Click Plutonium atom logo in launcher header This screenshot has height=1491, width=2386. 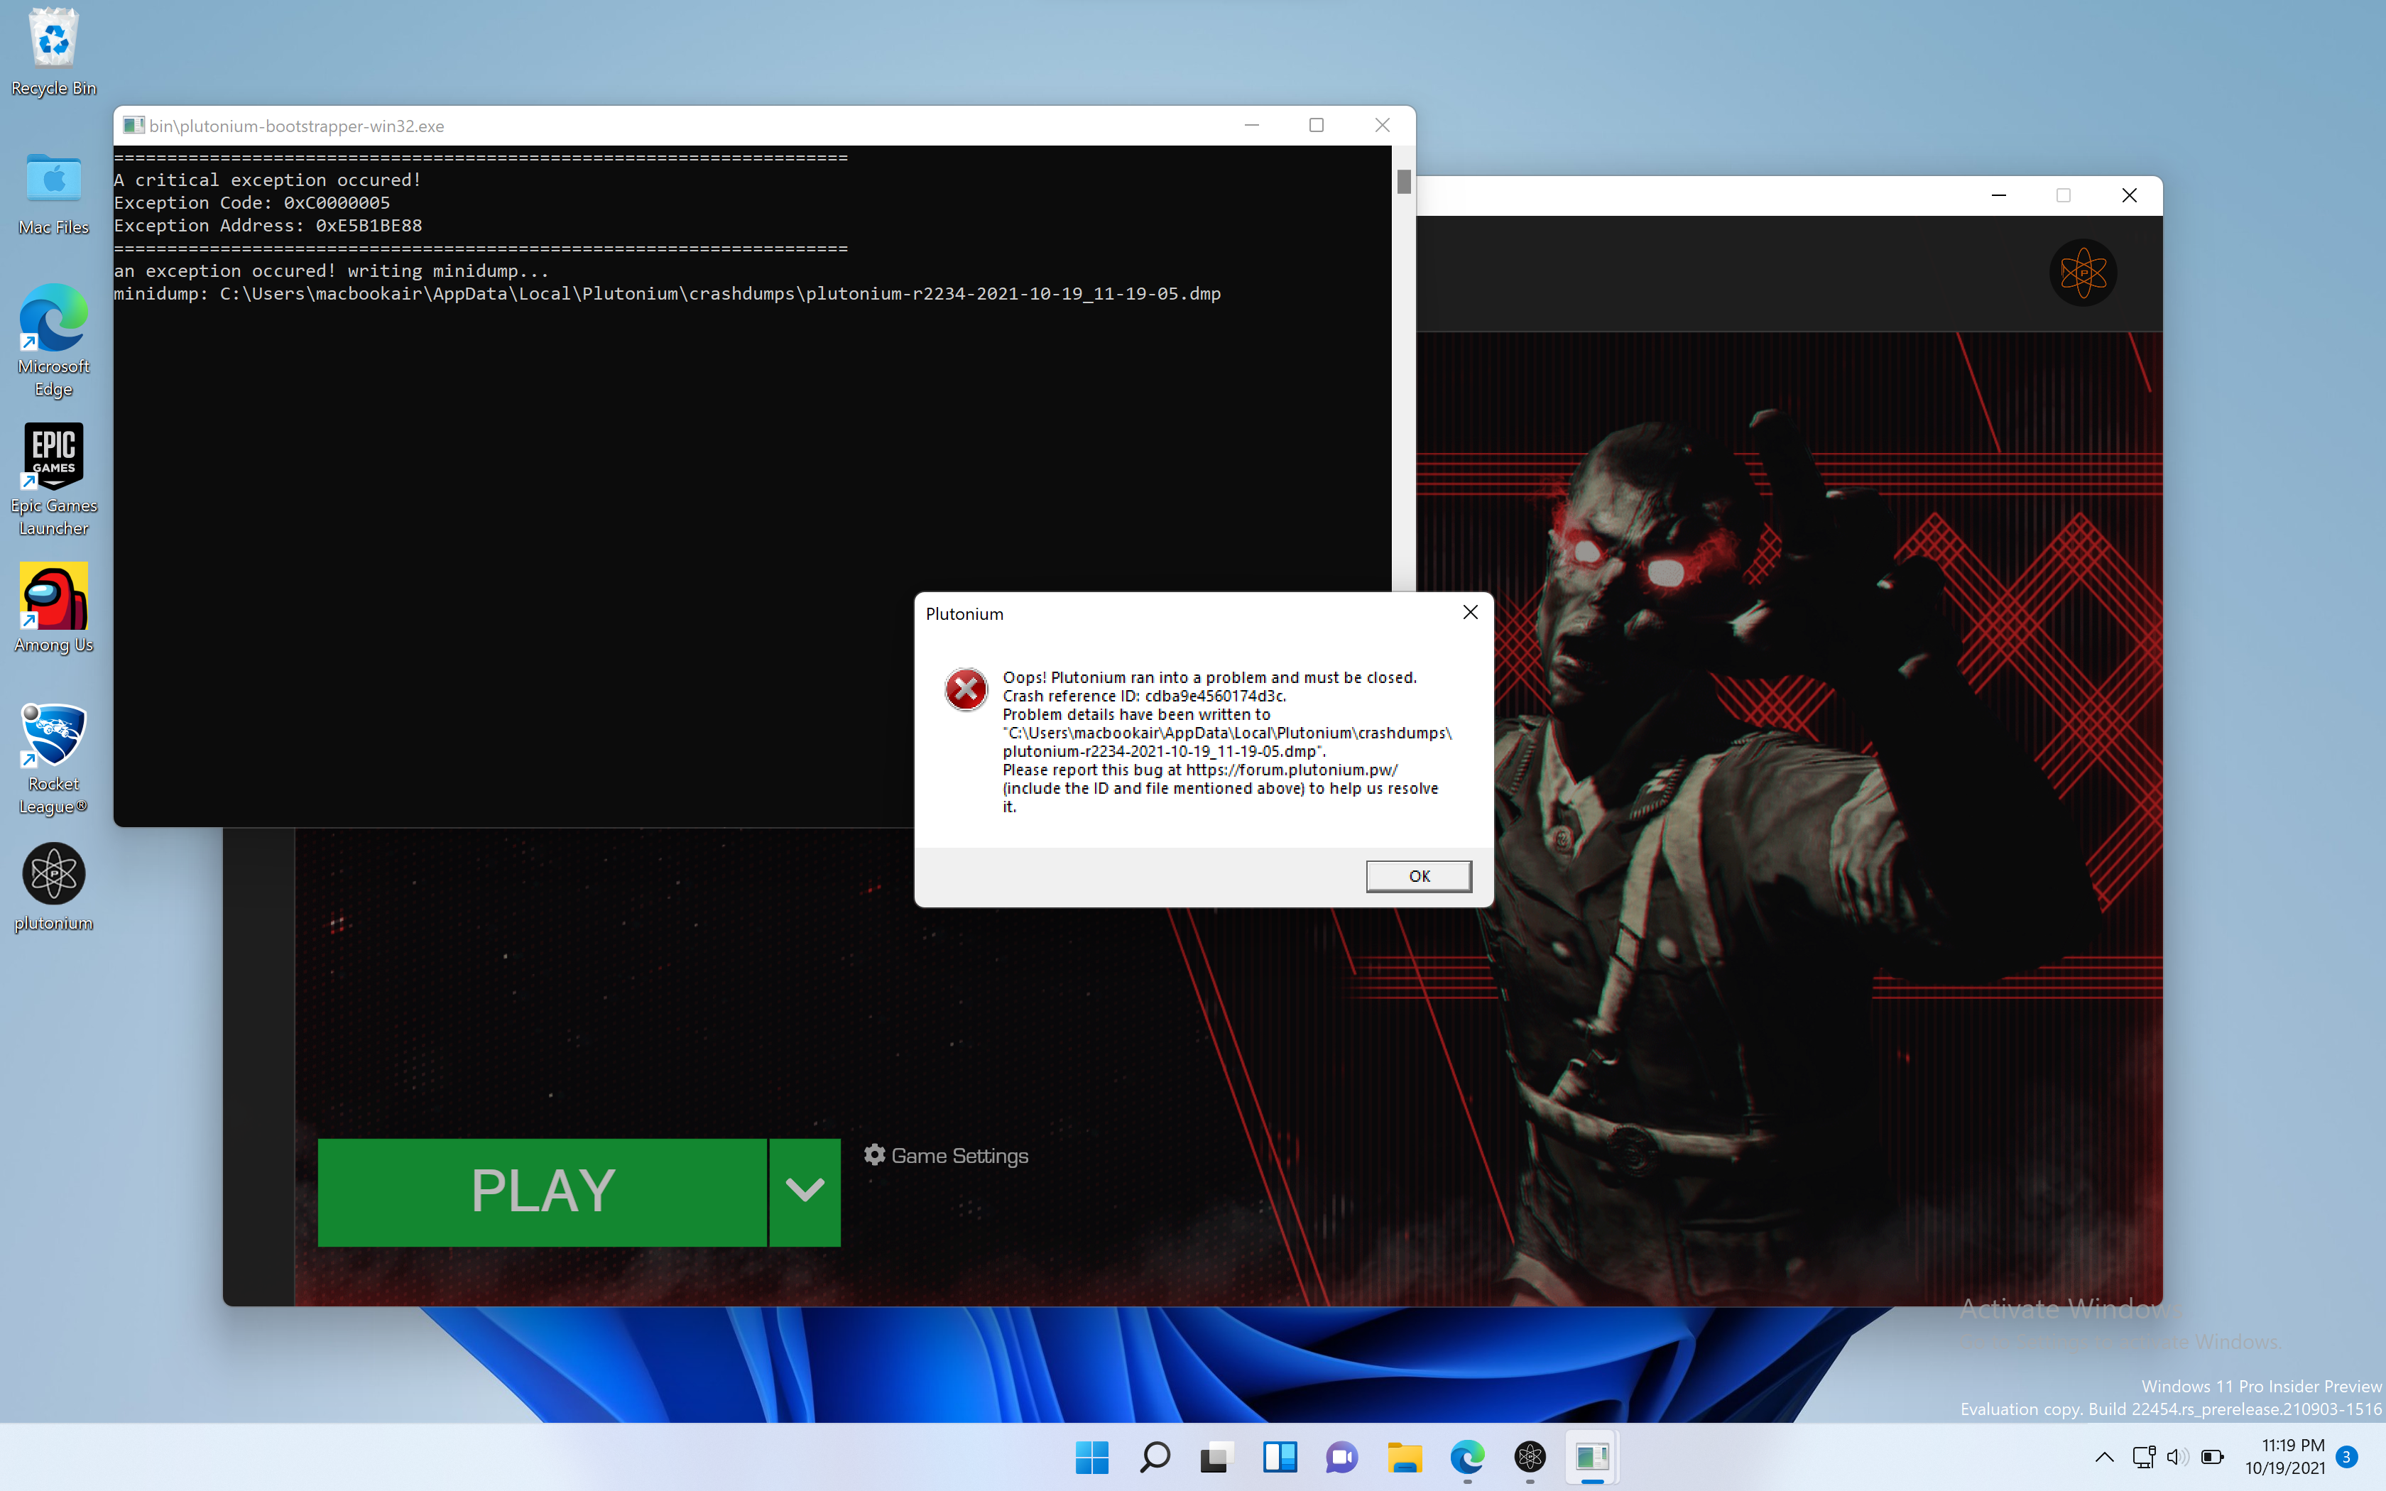pos(2082,273)
